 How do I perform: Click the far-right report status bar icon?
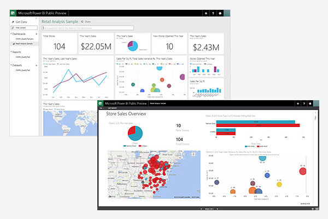317,209
